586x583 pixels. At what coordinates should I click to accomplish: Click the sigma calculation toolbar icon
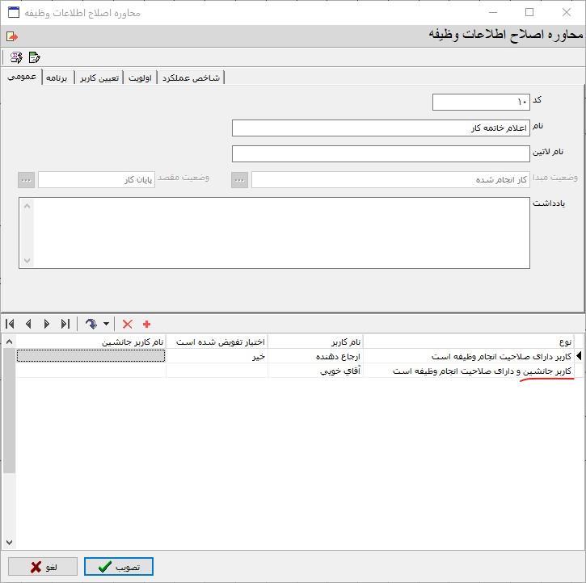[16, 57]
